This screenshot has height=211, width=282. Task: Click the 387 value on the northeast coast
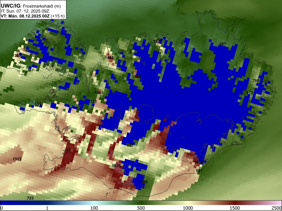coord(223,44)
